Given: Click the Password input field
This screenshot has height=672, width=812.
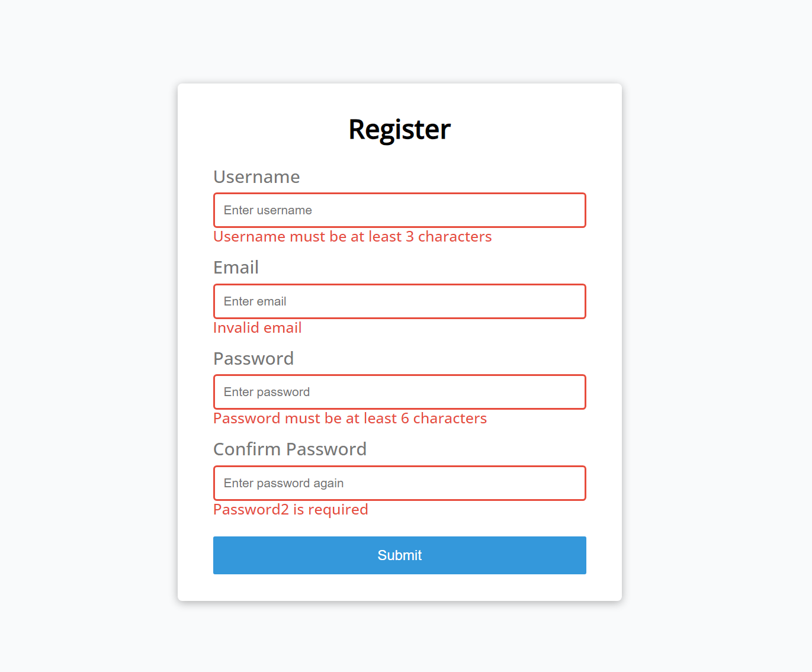Looking at the screenshot, I should [399, 392].
